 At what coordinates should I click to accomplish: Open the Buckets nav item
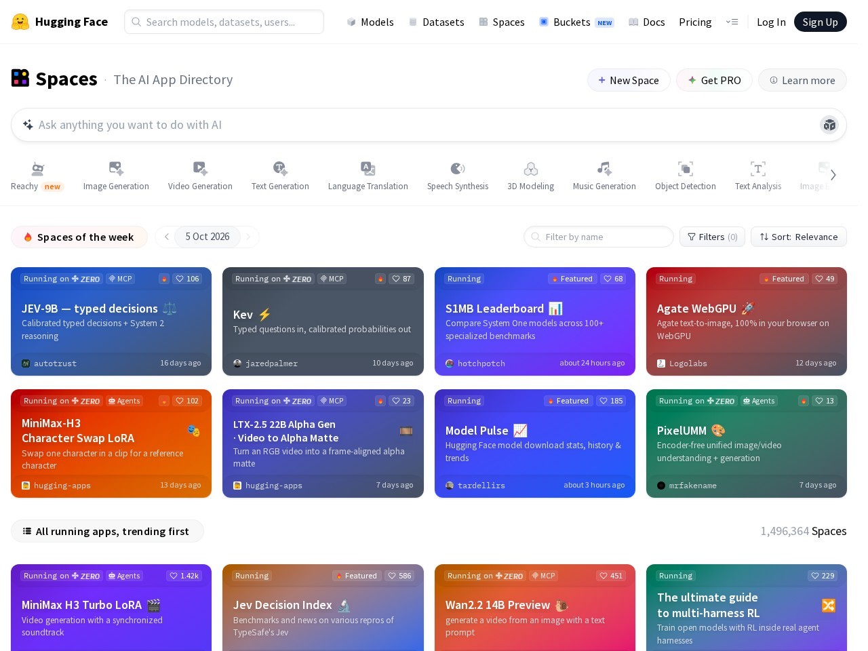click(576, 22)
